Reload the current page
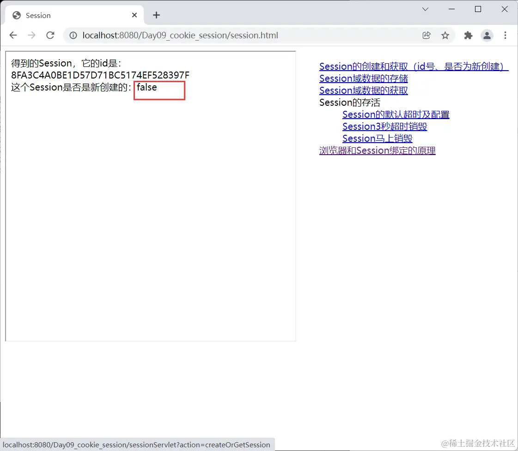The height and width of the screenshot is (451, 518). point(50,35)
